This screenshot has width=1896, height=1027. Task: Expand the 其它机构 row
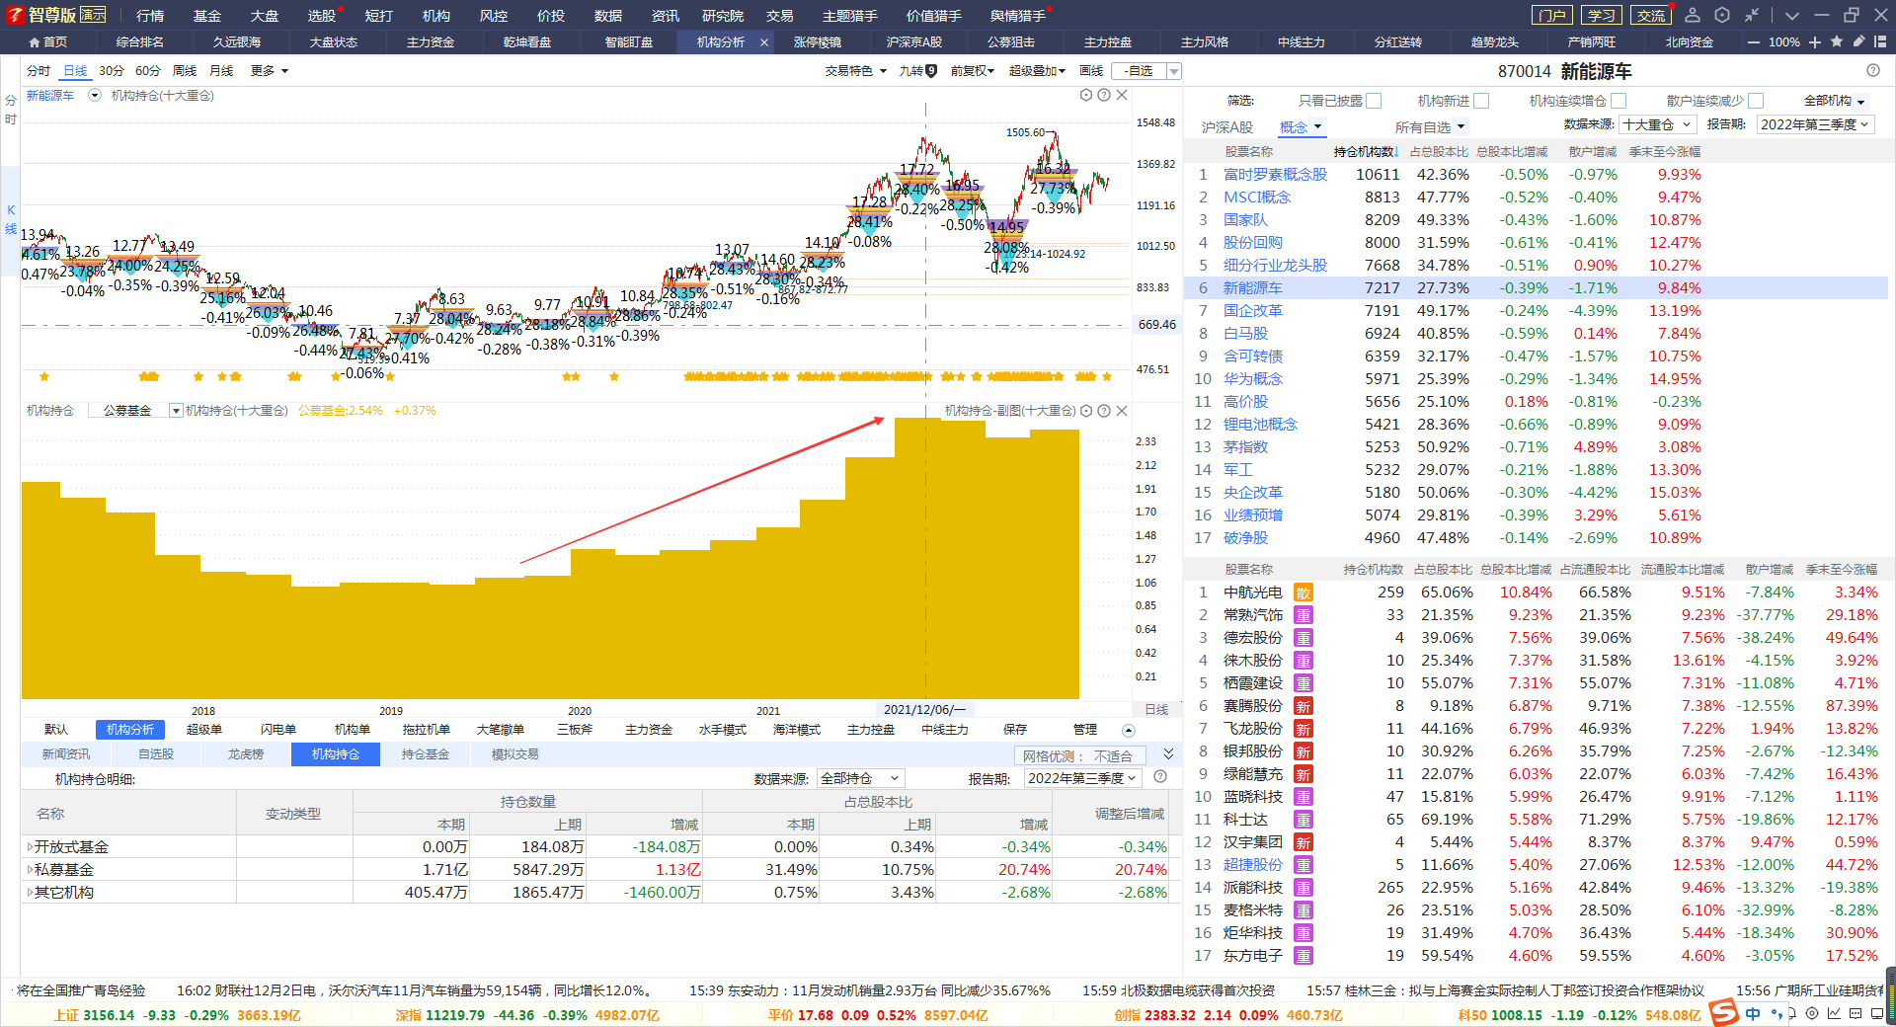click(30, 893)
